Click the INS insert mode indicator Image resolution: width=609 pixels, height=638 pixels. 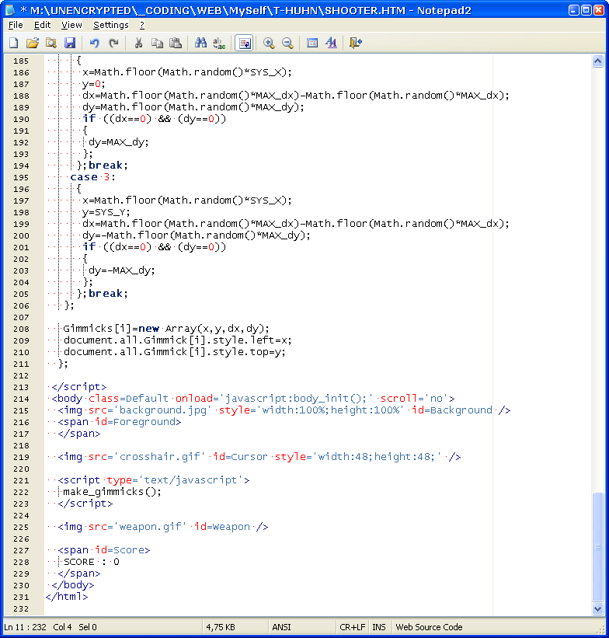(379, 627)
